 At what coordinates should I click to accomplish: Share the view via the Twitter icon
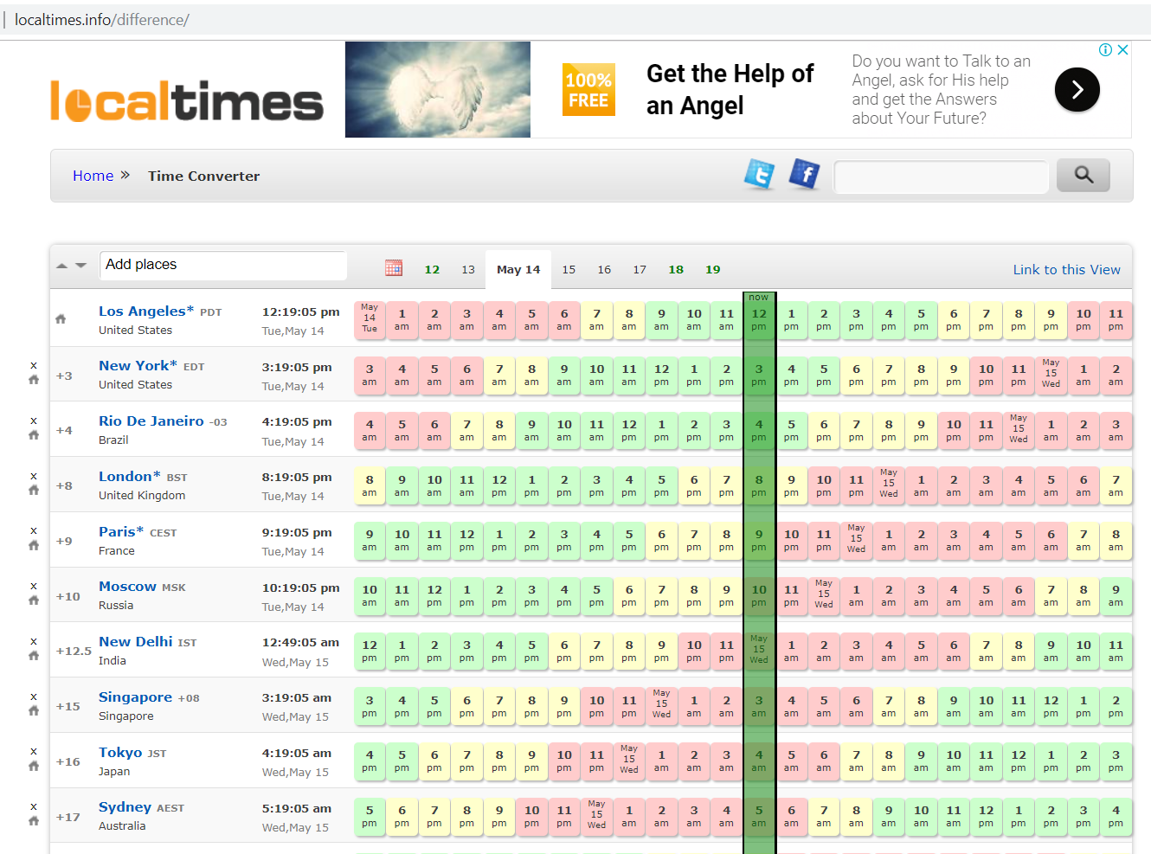coord(759,175)
